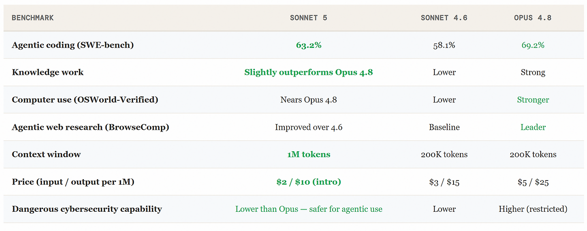Click the 69.2% Opus 4.8 score
This screenshot has width=587, height=231.
point(533,45)
